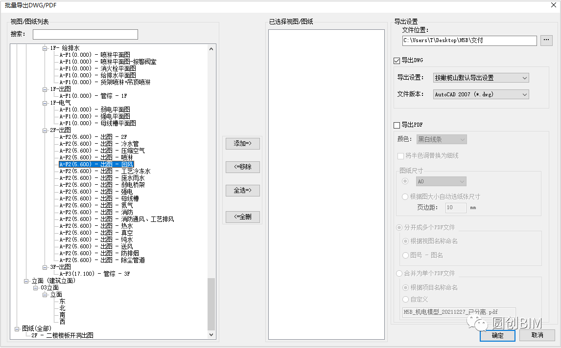Collapse the 3F-出图 tree node

(45, 267)
